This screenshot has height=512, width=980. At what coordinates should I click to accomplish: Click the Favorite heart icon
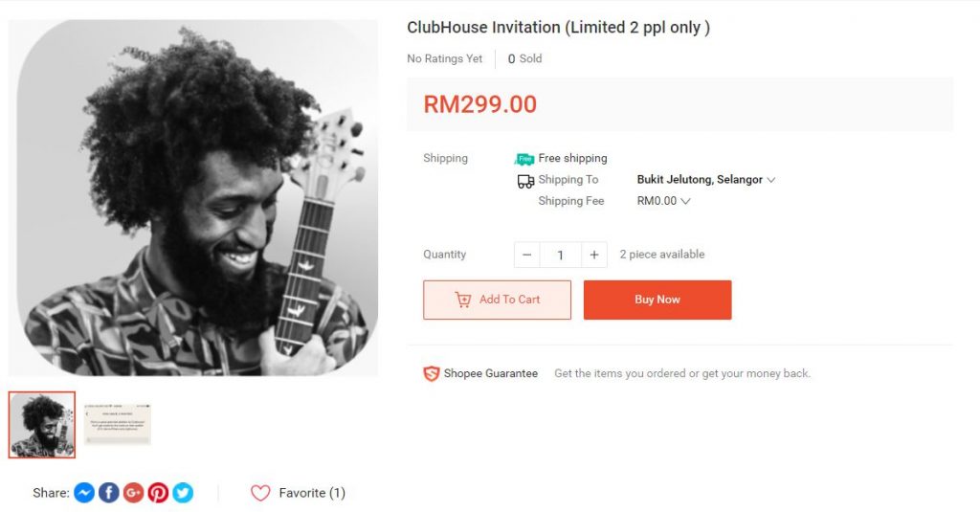pos(260,493)
